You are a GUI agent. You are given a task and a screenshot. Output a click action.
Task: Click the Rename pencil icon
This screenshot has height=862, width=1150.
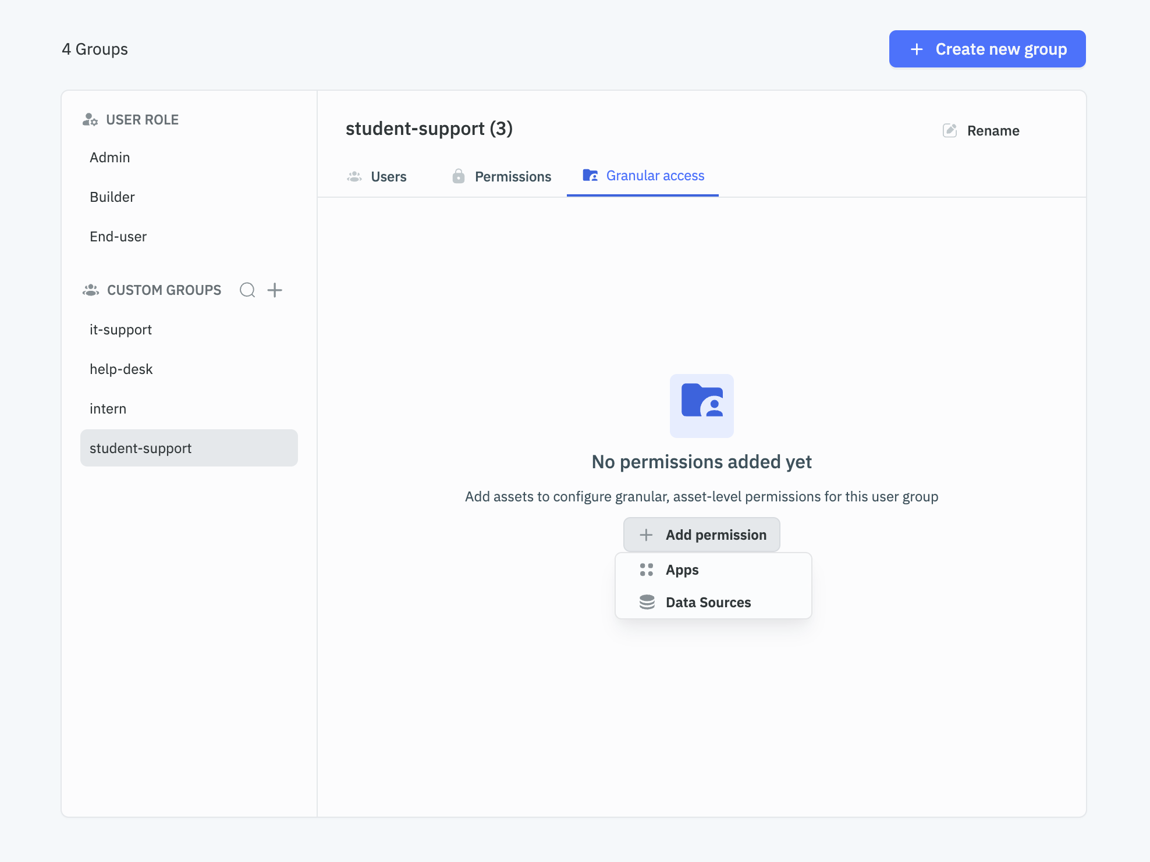950,130
